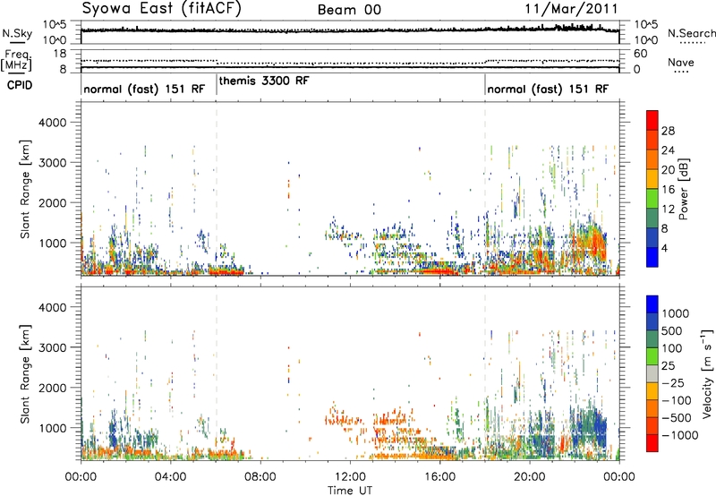
Task: Click the '20:00' time axis tick label
Action: pos(529,477)
